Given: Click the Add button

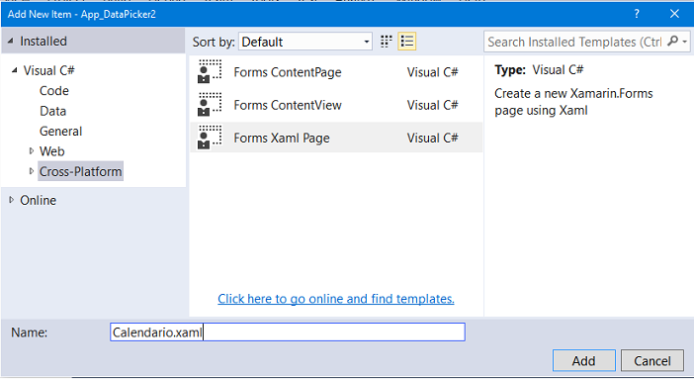Looking at the screenshot, I should coord(584,360).
